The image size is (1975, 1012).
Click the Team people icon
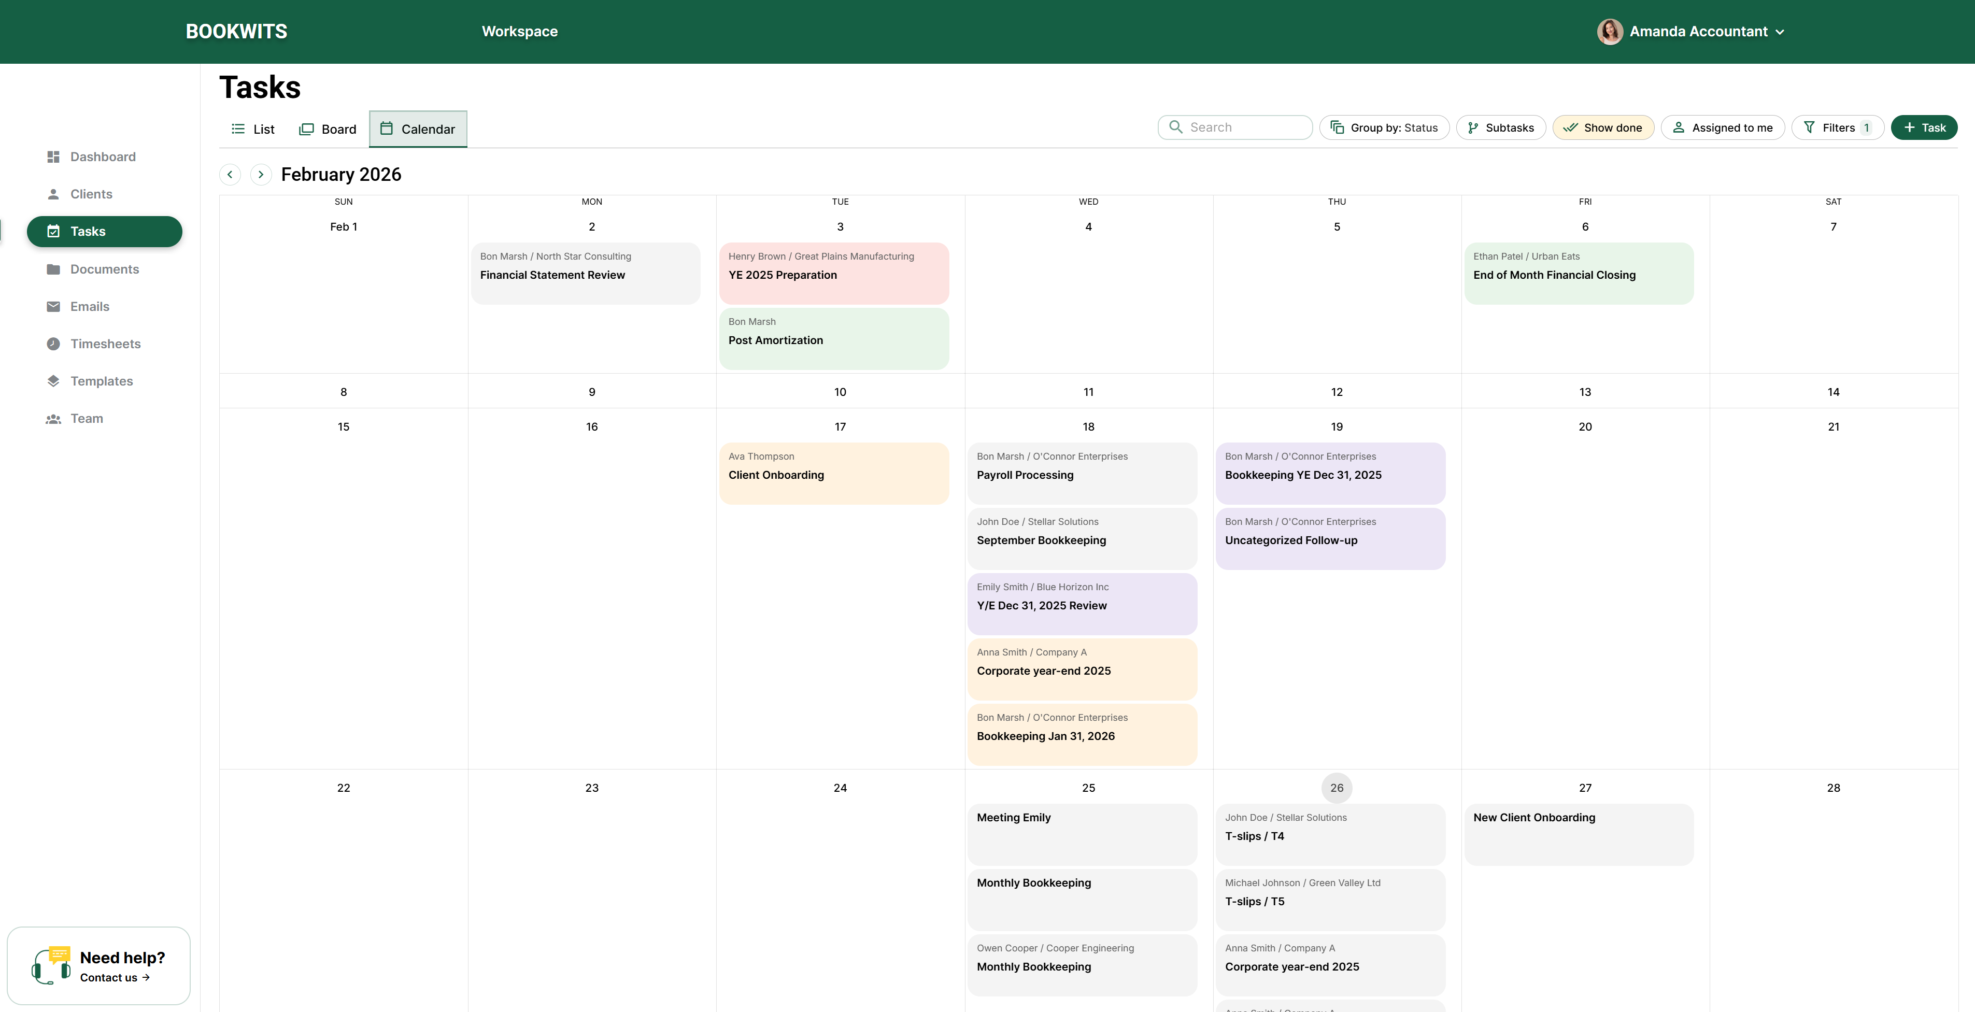point(53,419)
